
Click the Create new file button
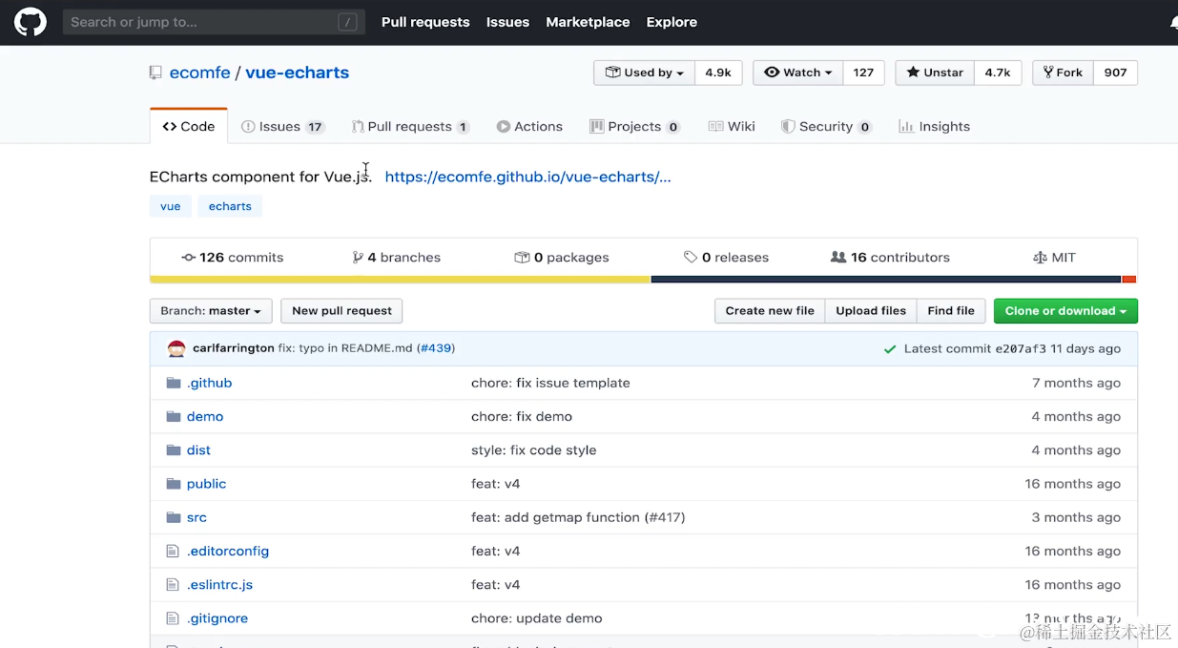click(x=770, y=311)
